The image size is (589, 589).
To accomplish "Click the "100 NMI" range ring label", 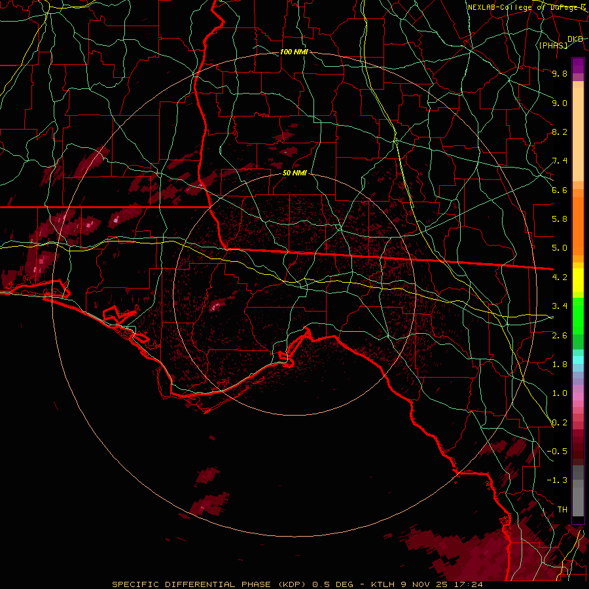I will pyautogui.click(x=294, y=52).
